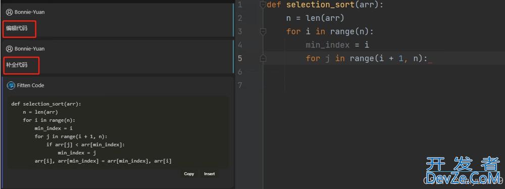The width and height of the screenshot is (505, 189).
Task: Click 'def selection_sort(arr):' in the chat code block
Action: pyautogui.click(x=46, y=104)
